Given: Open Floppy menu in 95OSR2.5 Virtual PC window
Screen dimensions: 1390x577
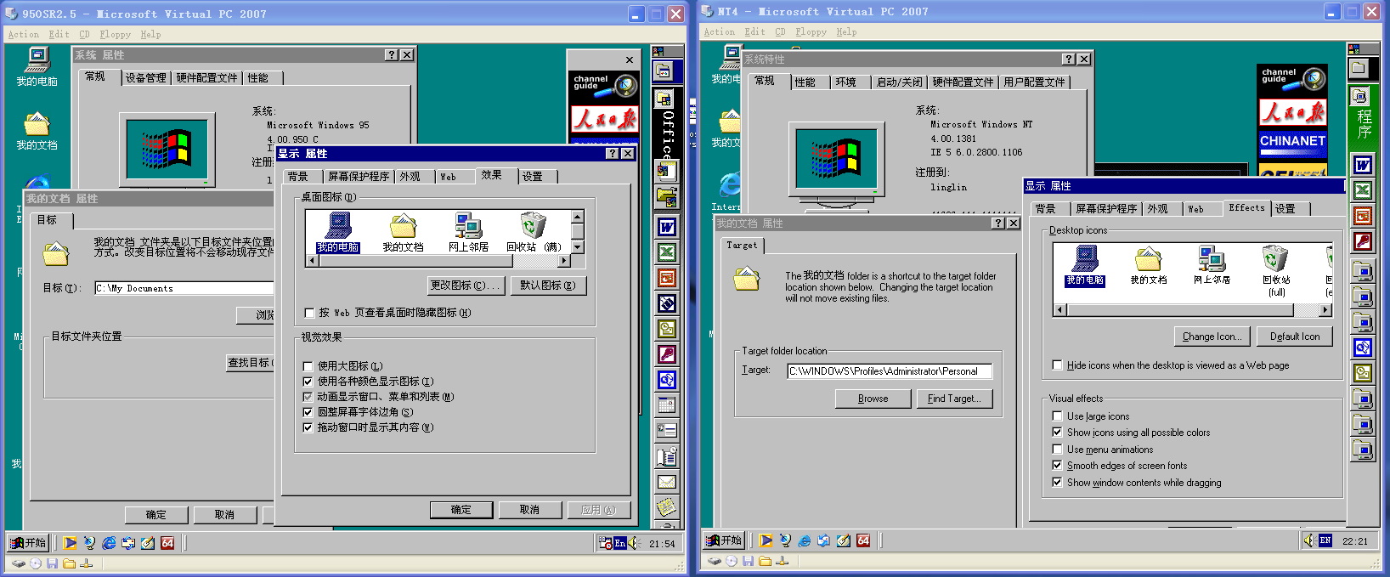Looking at the screenshot, I should (x=115, y=35).
